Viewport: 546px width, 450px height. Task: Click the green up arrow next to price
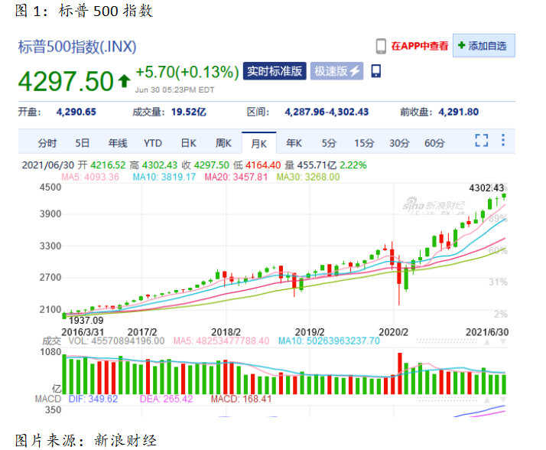124,81
